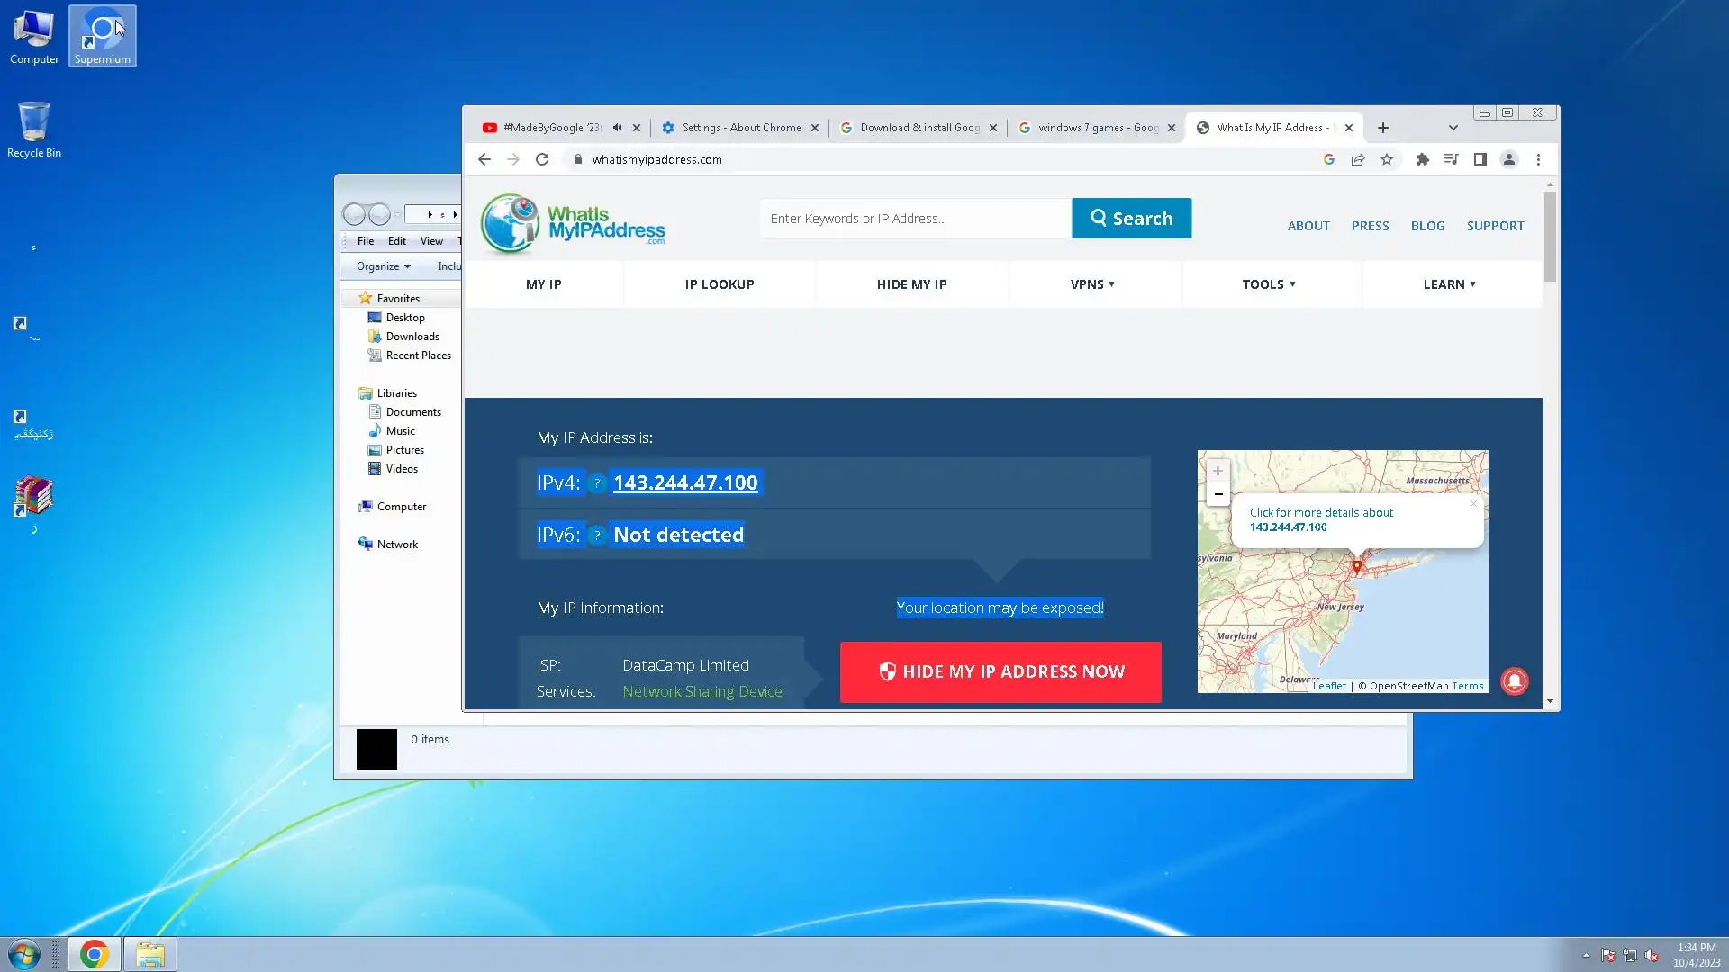Click the IPv4 question mark help icon
The width and height of the screenshot is (1729, 972).
point(597,483)
